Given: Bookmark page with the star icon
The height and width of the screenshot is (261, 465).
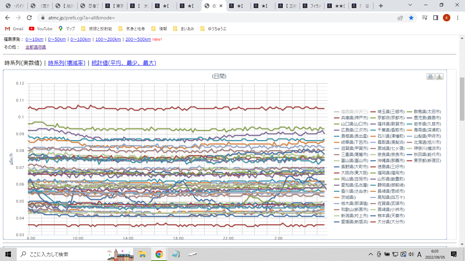Looking at the screenshot, I should (411, 18).
